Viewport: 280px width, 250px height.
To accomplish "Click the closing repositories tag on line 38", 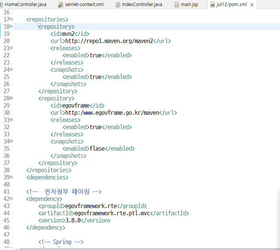I will [49, 170].
